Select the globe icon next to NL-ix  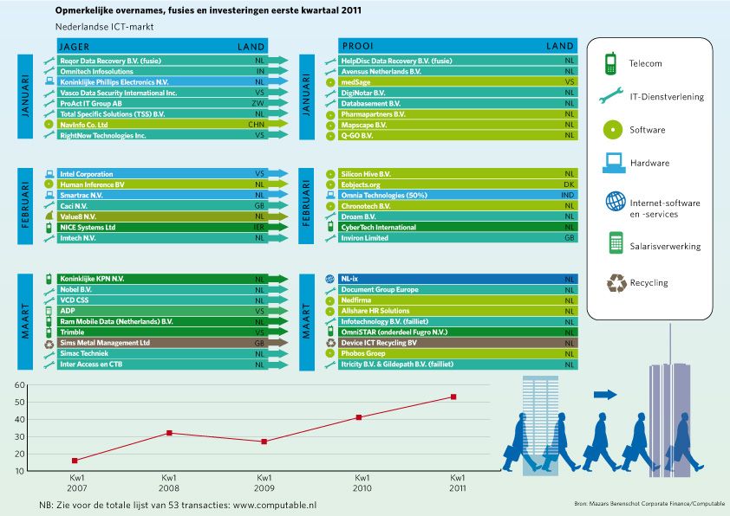[x=329, y=279]
